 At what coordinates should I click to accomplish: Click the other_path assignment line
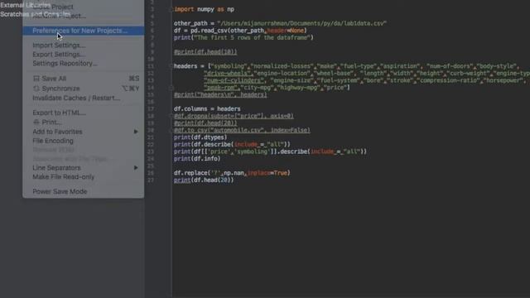[x=280, y=24]
